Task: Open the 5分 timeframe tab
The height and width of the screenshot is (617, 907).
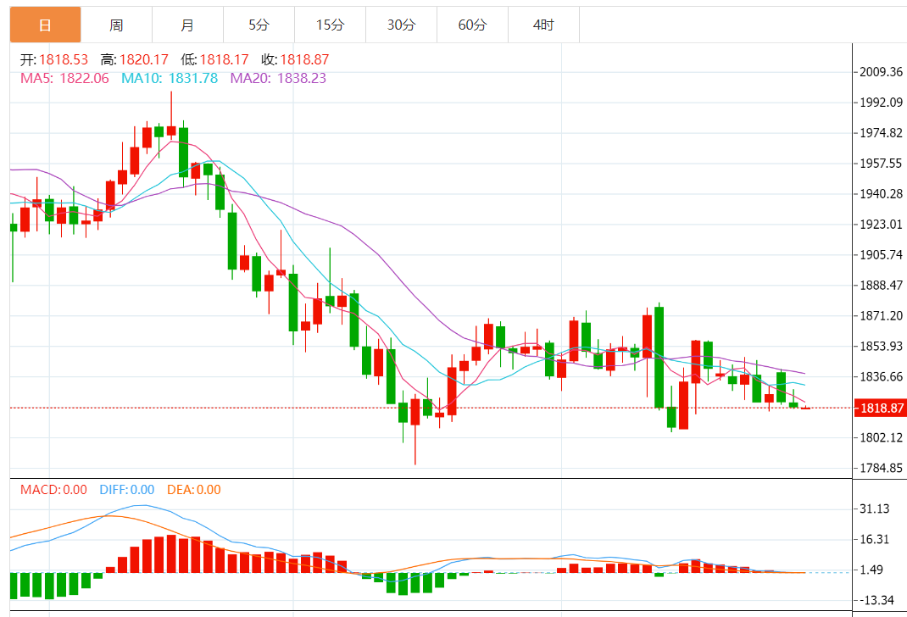Action: coord(259,25)
